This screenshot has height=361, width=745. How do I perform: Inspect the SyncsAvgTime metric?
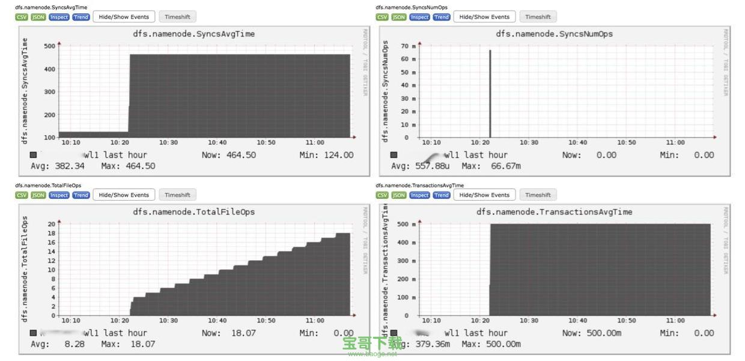tap(59, 17)
